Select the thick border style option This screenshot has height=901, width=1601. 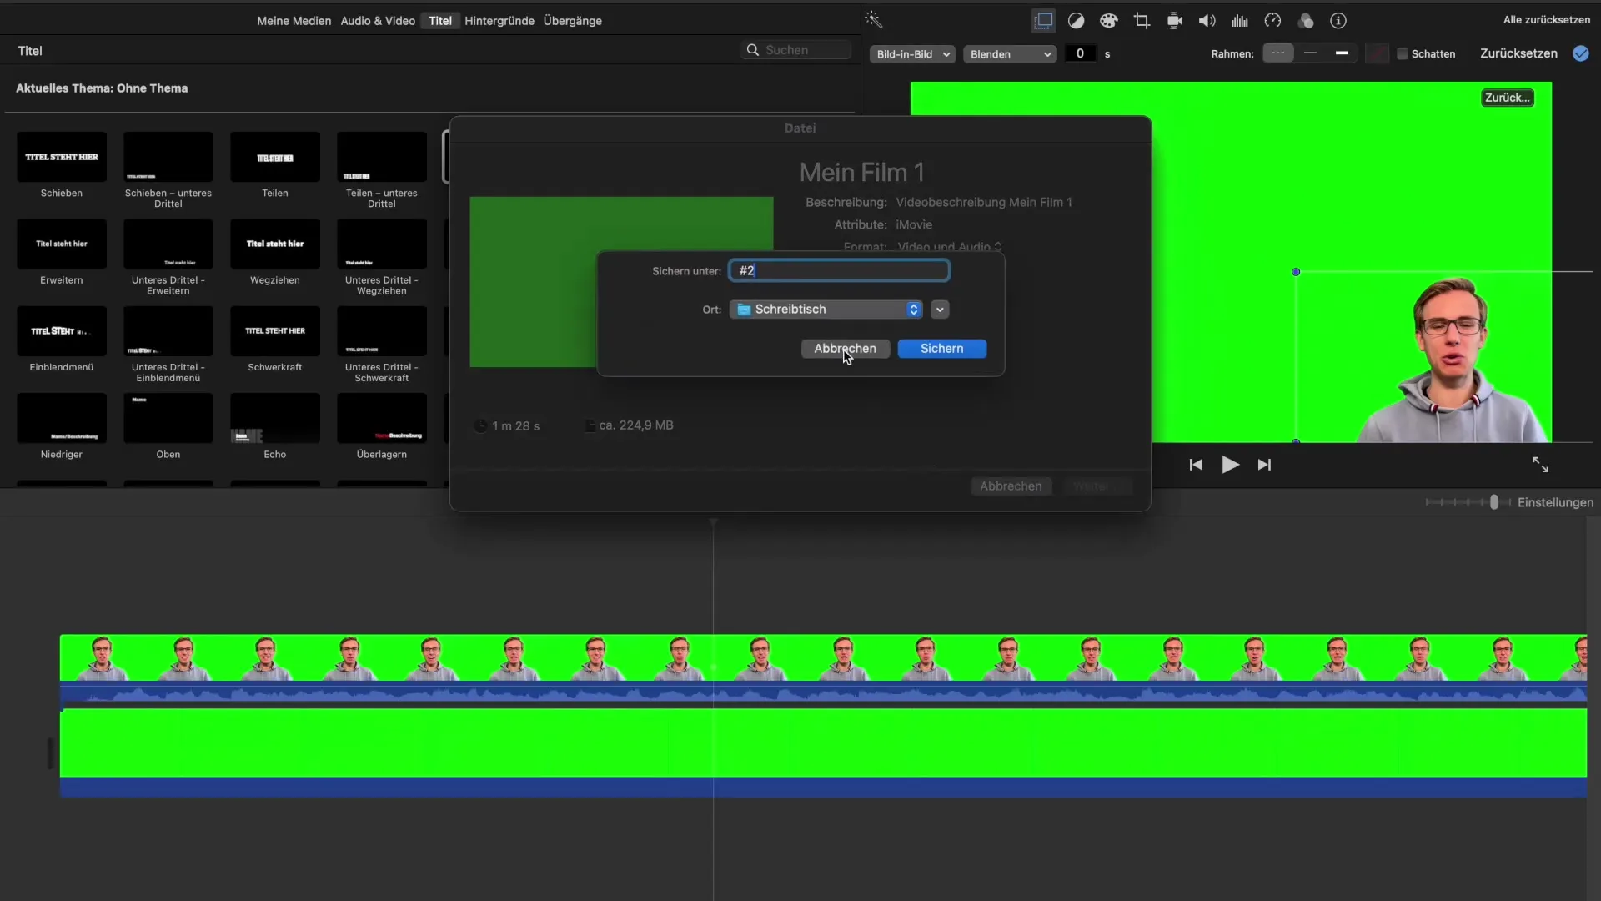click(x=1342, y=53)
